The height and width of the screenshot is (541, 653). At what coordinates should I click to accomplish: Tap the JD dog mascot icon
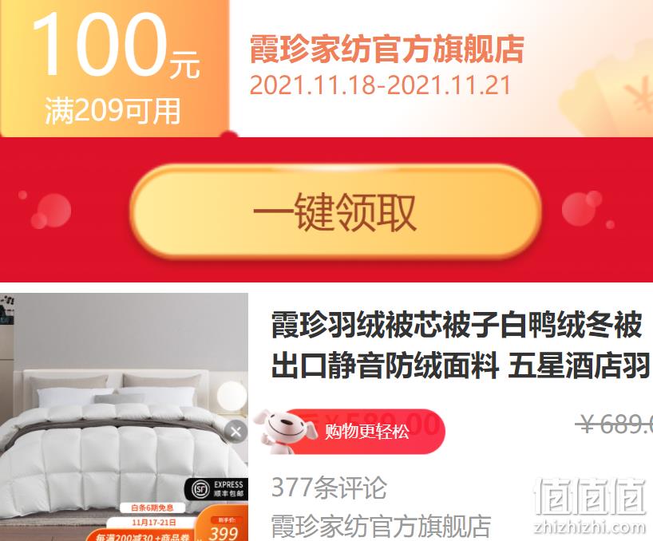(x=284, y=431)
